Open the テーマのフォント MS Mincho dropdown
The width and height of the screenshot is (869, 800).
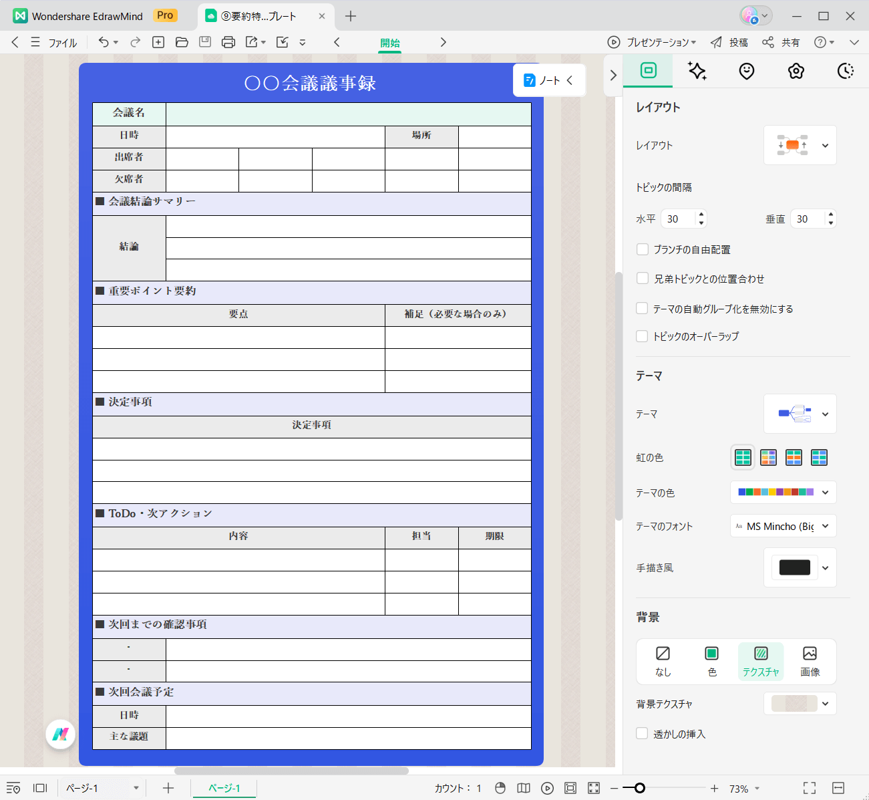[x=783, y=526]
